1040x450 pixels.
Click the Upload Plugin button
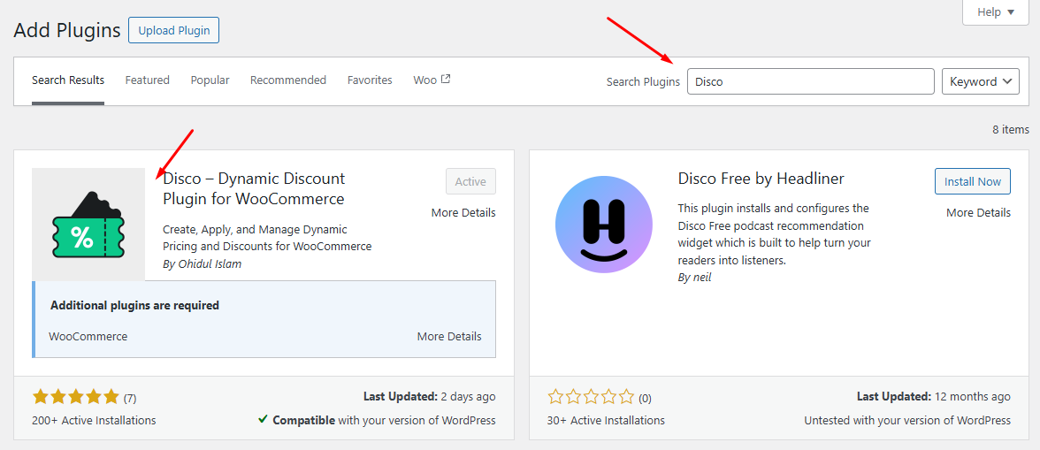tap(173, 30)
